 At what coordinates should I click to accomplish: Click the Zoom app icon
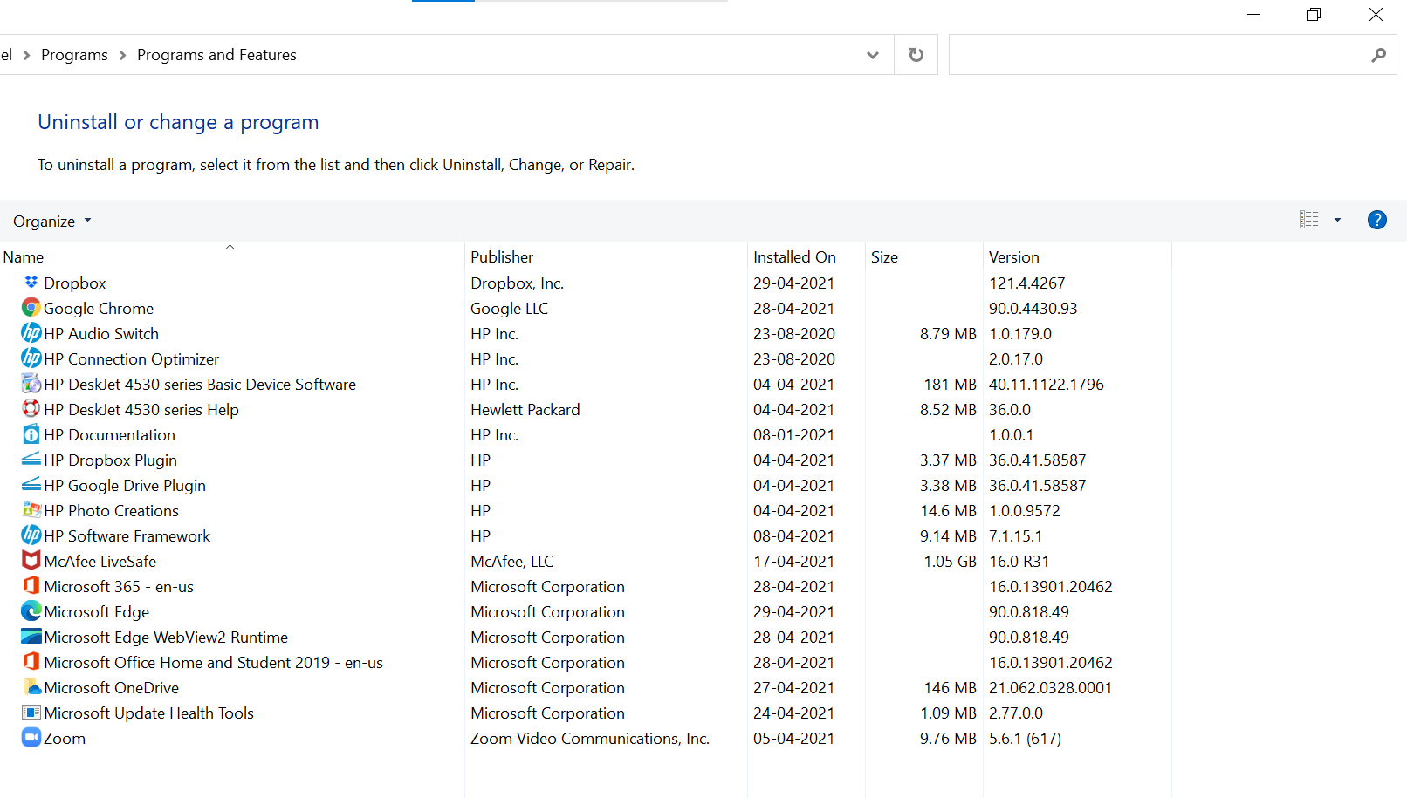tap(31, 738)
